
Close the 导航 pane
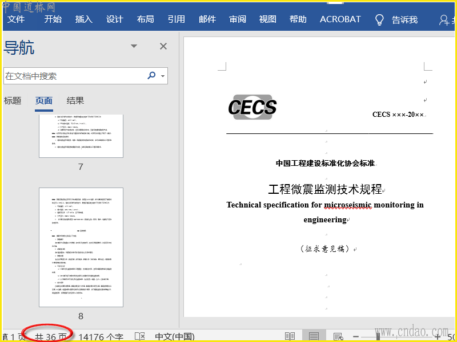point(163,46)
